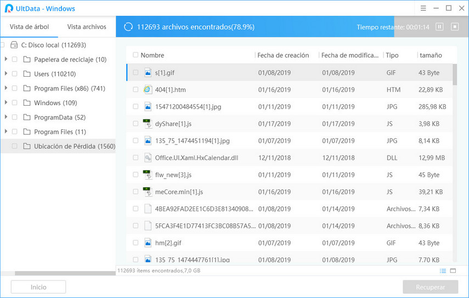Image resolution: width=469 pixels, height=298 pixels.
Task: Check the Windows folder checkbox
Action: point(14,103)
